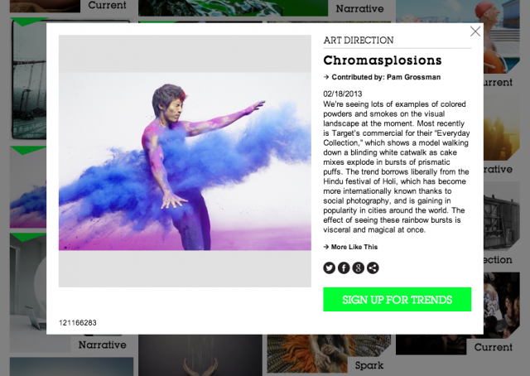Open the Current tile at top left
The height and width of the screenshot is (376, 530).
click(106, 5)
